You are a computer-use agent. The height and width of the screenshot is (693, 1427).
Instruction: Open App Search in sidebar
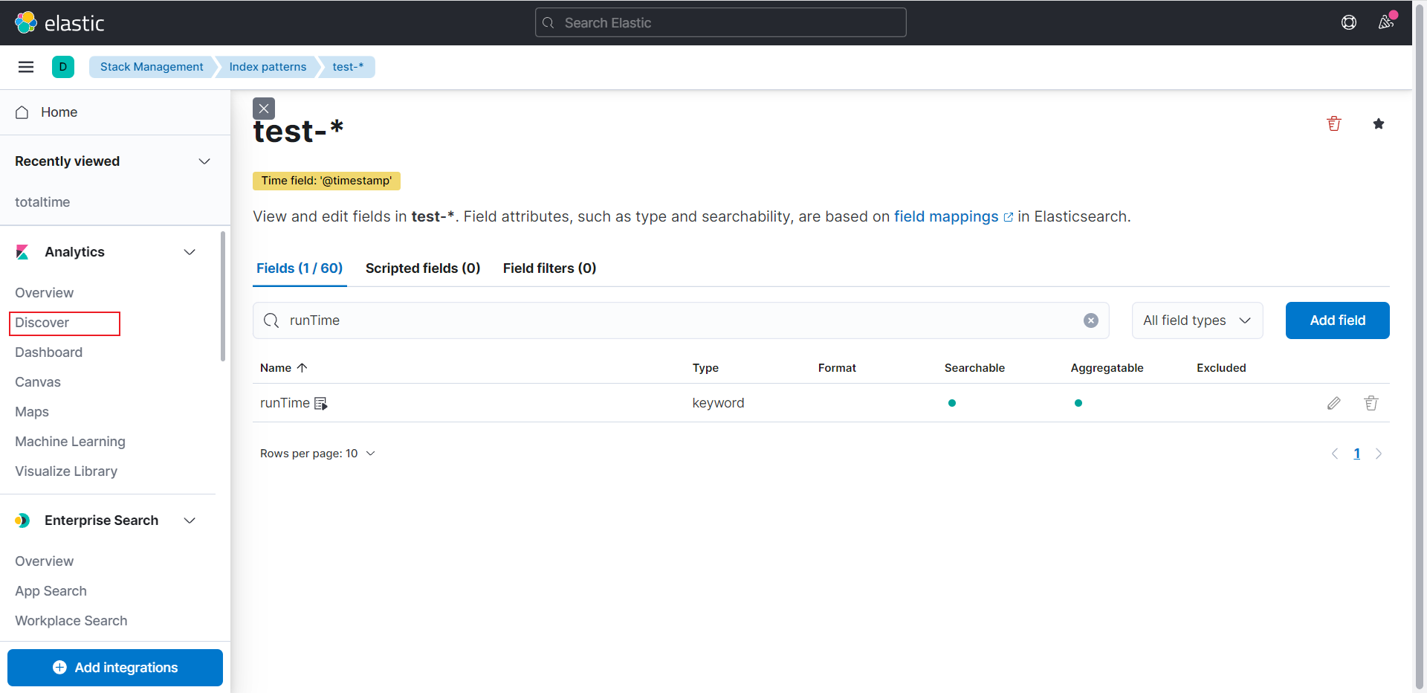point(51,591)
